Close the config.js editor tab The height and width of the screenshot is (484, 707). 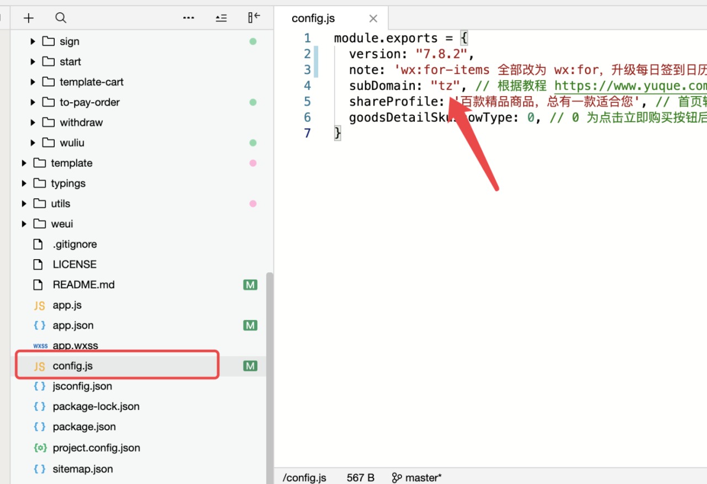[x=373, y=19]
